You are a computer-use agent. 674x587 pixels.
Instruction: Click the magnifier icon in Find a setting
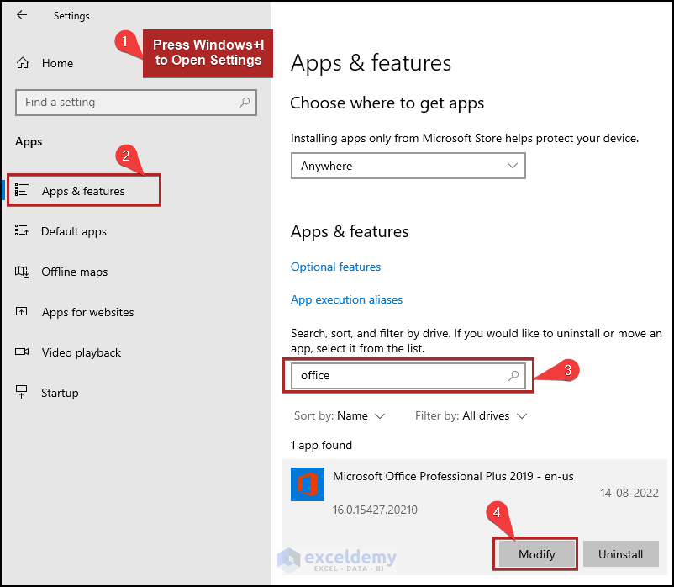tap(245, 103)
